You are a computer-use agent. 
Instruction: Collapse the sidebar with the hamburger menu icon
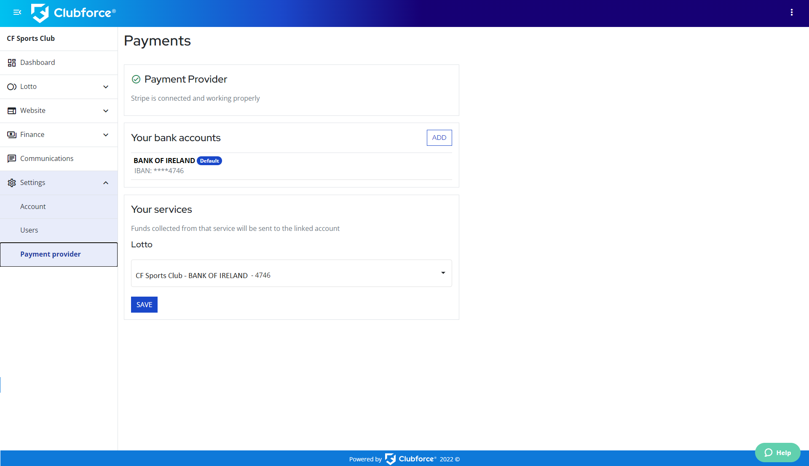tap(17, 13)
